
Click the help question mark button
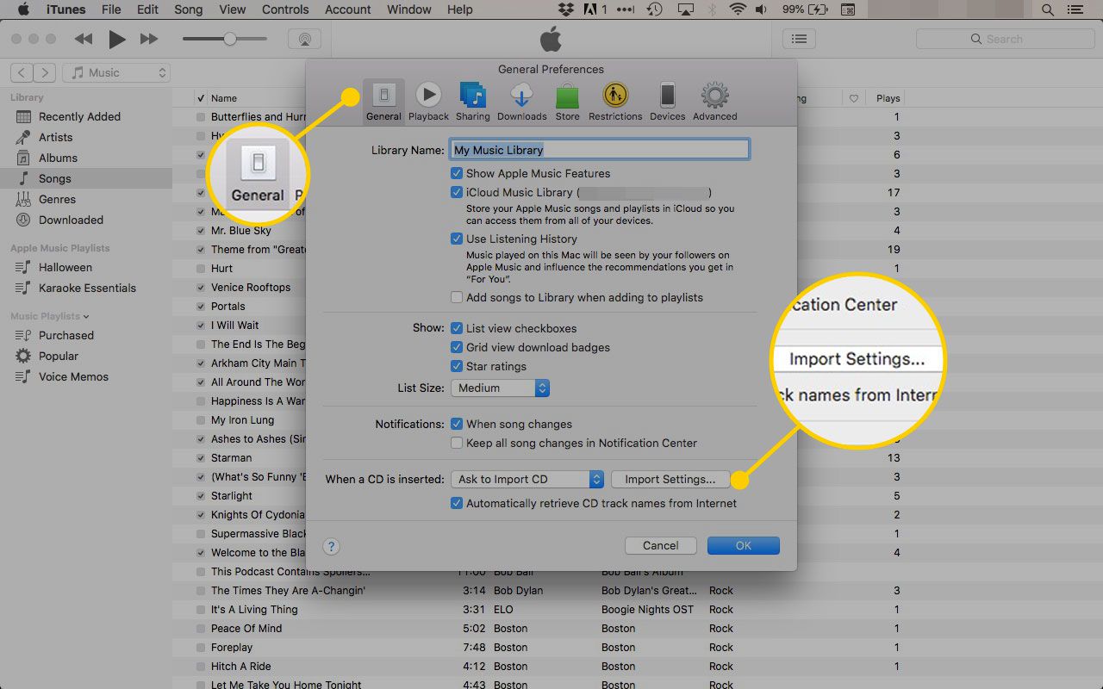click(x=331, y=546)
